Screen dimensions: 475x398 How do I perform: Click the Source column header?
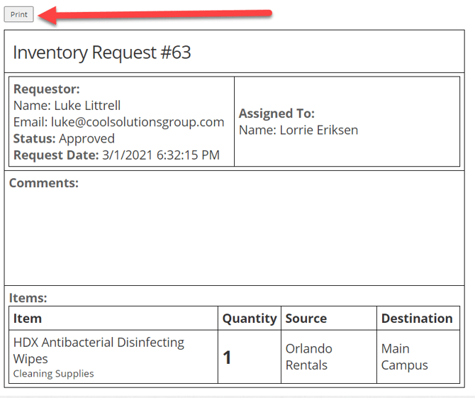306,319
